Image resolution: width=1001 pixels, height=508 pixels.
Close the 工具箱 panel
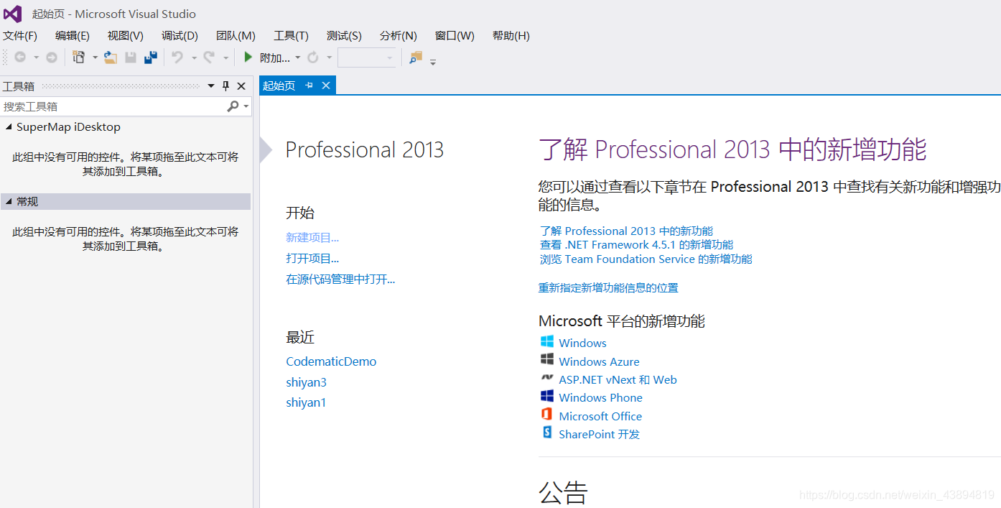(x=241, y=86)
